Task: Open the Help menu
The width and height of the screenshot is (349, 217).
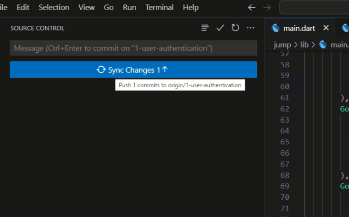Action: pos(190,8)
